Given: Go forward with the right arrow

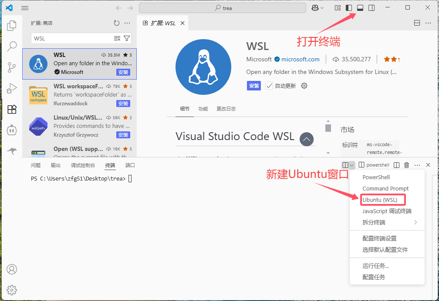Looking at the screenshot, I should tap(130, 8).
